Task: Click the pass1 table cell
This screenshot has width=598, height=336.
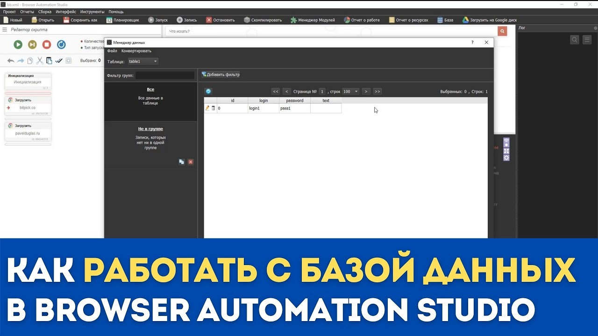Action: tap(295, 108)
